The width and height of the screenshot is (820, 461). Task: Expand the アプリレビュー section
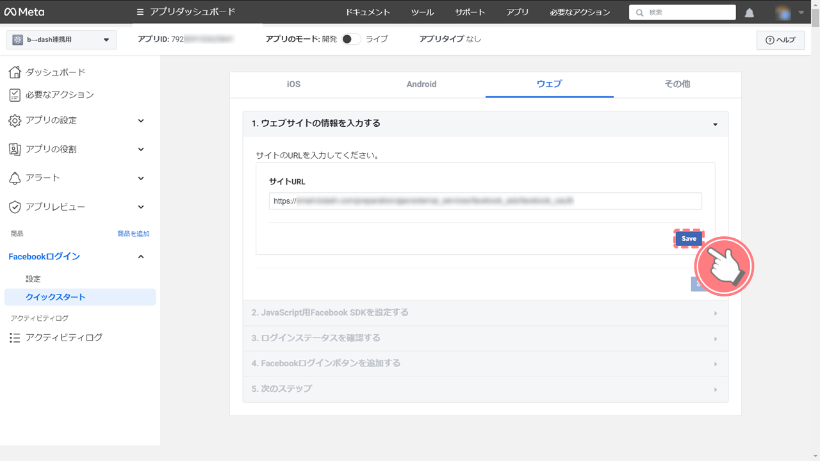(x=141, y=207)
